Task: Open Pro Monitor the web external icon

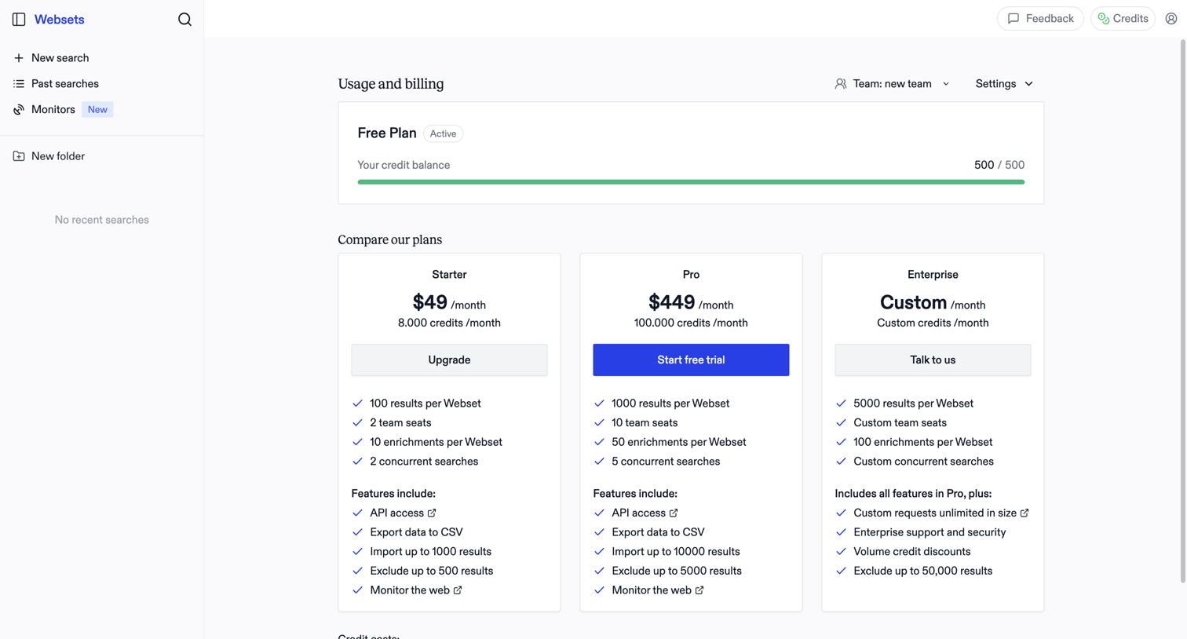Action: pos(699,590)
